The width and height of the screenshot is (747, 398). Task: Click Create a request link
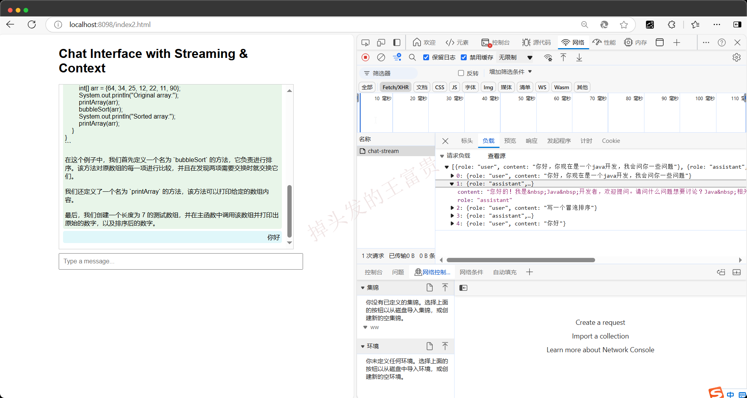click(x=600, y=322)
